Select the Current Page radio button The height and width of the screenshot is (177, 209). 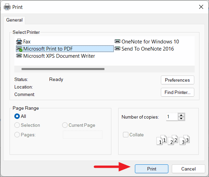(65, 125)
